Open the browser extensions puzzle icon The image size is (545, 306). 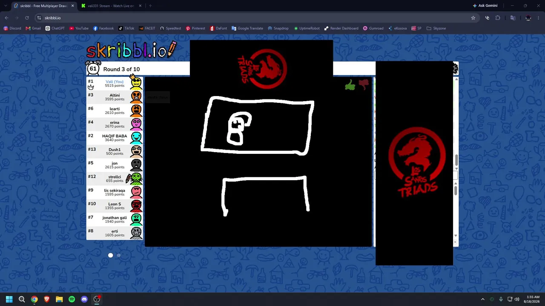[x=498, y=18]
